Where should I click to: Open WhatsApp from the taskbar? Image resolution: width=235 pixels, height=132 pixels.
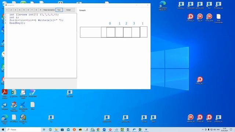click(x=93, y=129)
